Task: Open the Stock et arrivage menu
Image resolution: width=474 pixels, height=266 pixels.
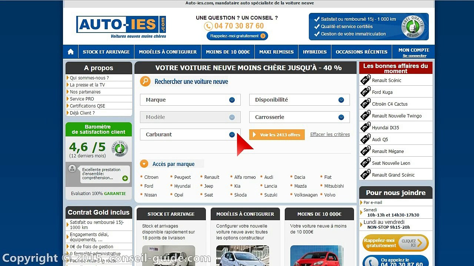Action: (106, 52)
